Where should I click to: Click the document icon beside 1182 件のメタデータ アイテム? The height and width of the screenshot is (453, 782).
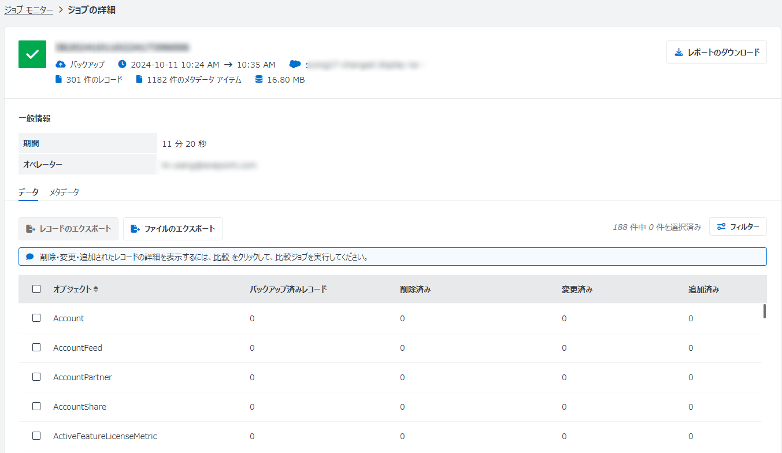click(x=139, y=80)
